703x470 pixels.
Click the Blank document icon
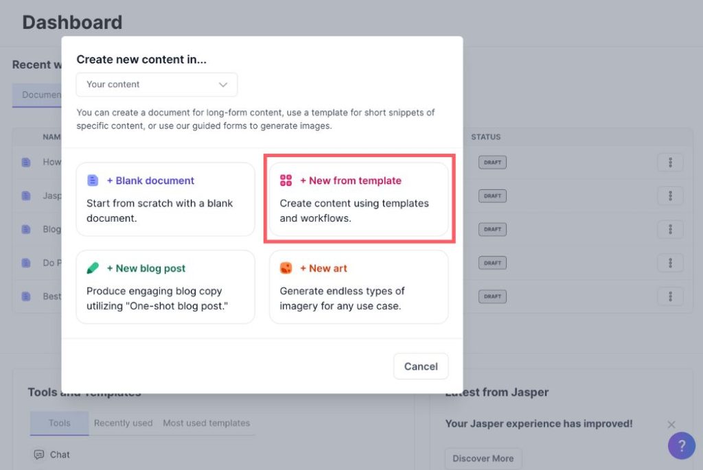pyautogui.click(x=92, y=180)
